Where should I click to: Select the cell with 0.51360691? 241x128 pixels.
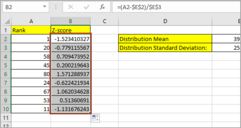[x=71, y=100]
